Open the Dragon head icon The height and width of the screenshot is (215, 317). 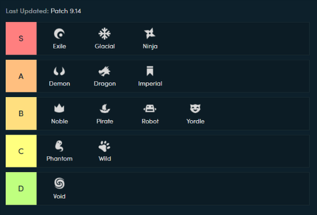point(104,71)
